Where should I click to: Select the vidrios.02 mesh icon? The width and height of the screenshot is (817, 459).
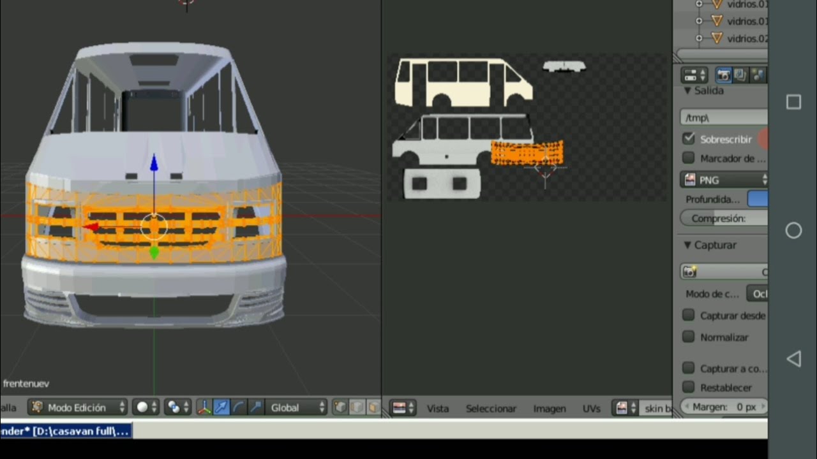click(717, 38)
